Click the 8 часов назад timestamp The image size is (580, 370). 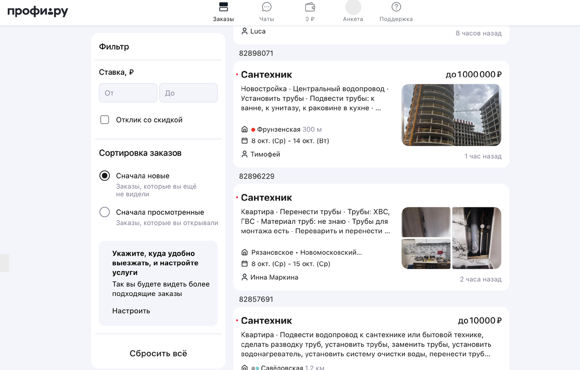coord(479,33)
